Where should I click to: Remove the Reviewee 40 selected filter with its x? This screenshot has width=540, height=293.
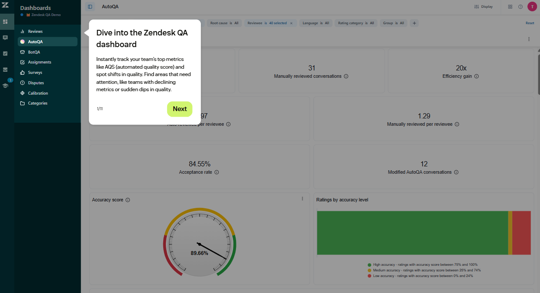tap(291, 23)
